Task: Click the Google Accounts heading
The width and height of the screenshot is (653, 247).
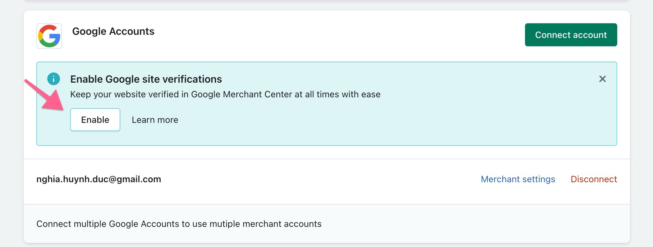Action: pyautogui.click(x=113, y=31)
